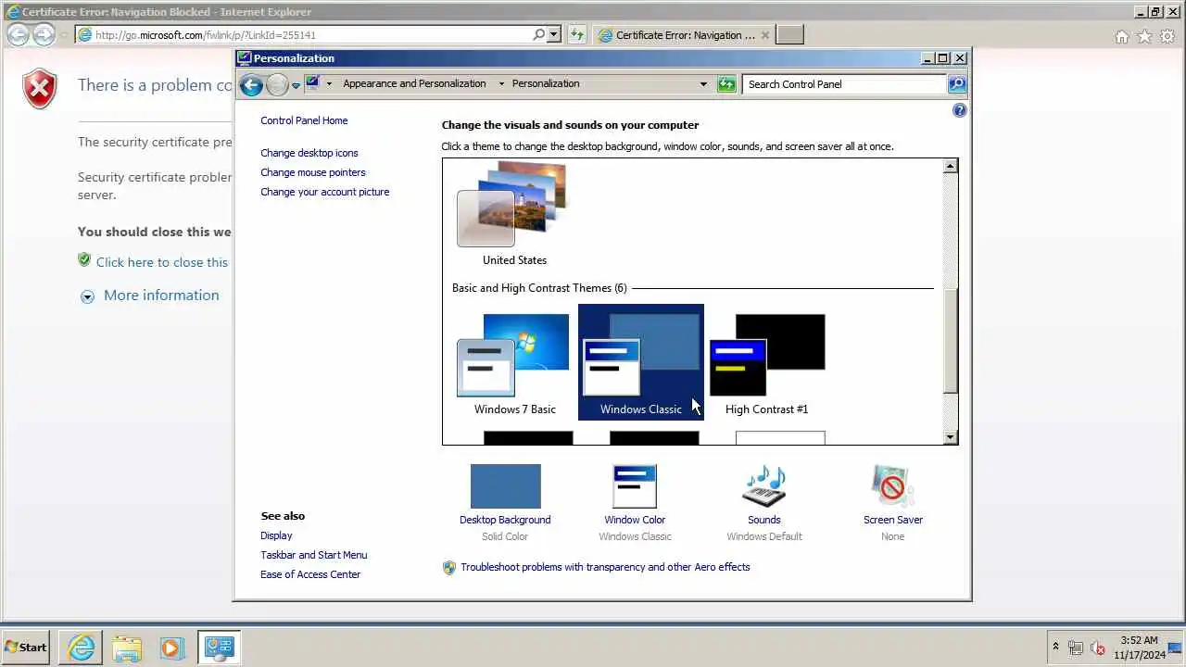Close the Certificate Error tab

point(764,35)
